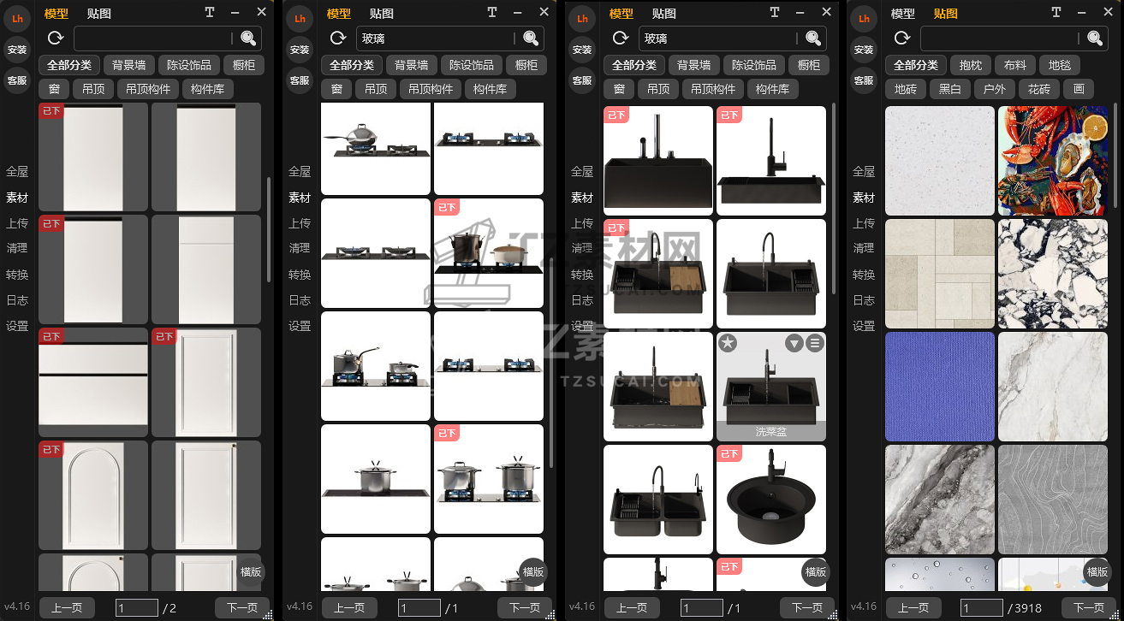Toggle 横版 layout in the cabinet-door panel

(251, 571)
